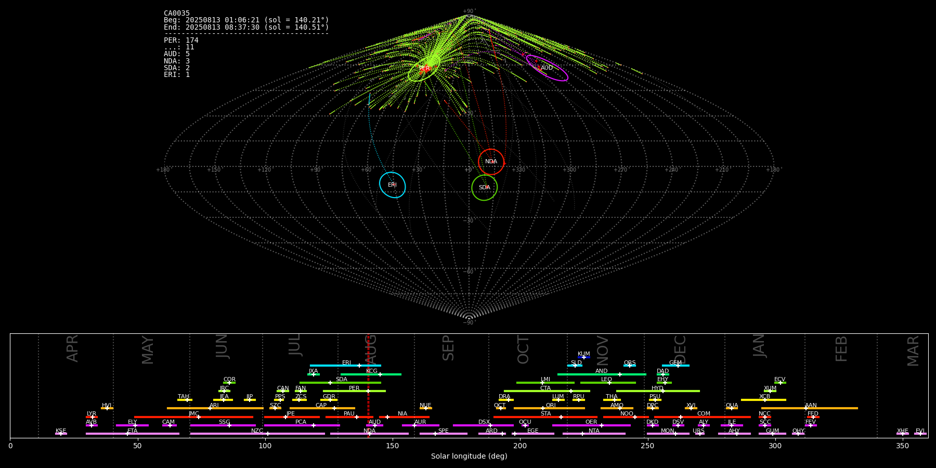Screen dimensions: 936x468
Task: Click the NTA pink bar in timeline
Action: point(594,434)
